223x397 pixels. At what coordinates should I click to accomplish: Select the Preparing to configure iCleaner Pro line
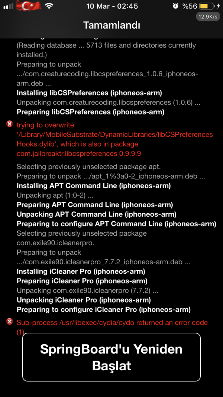(x=103, y=309)
